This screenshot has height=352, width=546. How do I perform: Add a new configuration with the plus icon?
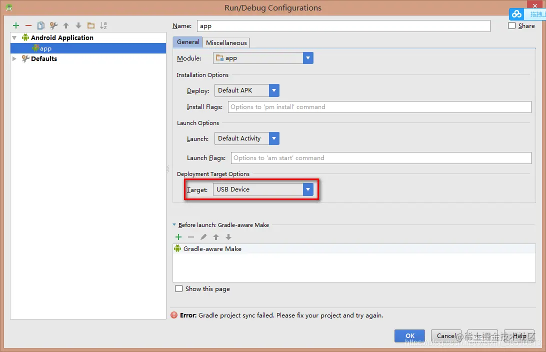15,25
